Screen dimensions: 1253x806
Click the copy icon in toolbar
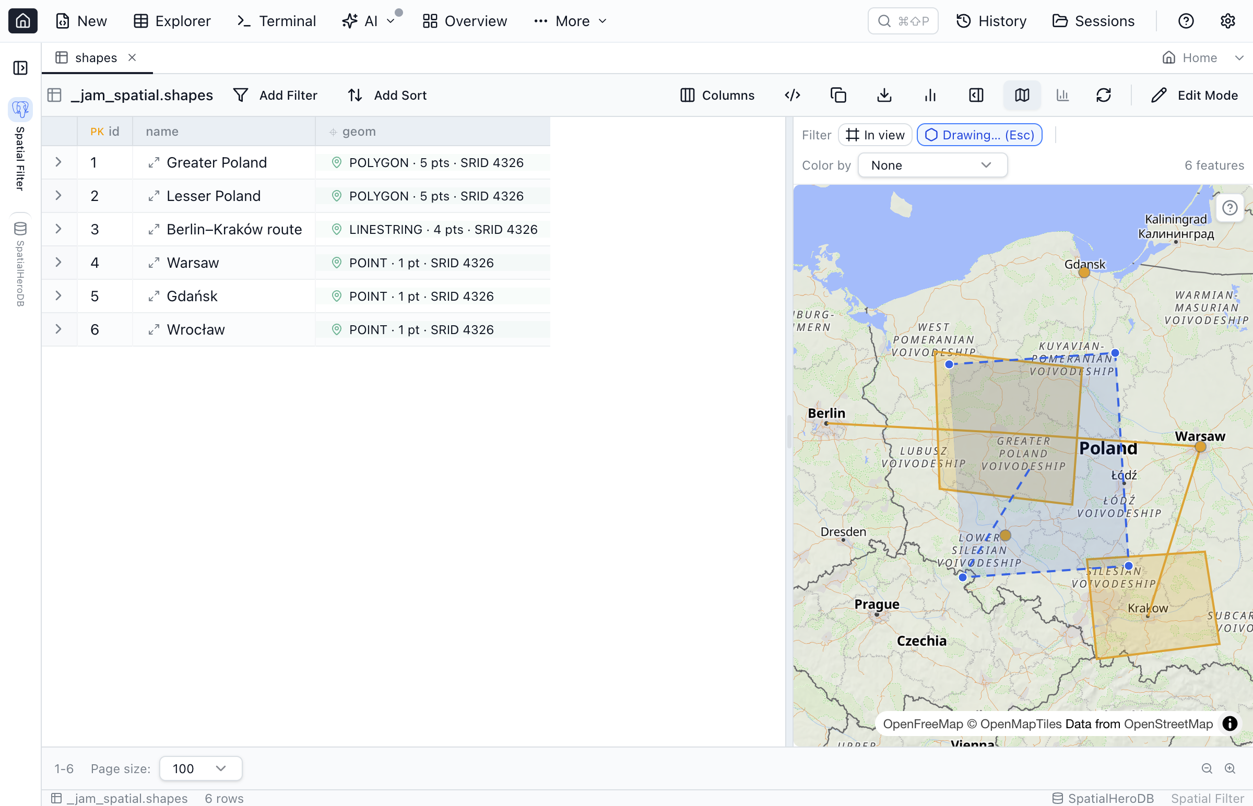pos(838,95)
